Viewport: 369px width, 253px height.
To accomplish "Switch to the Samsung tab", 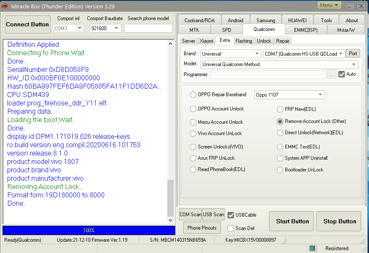I will pos(266,20).
